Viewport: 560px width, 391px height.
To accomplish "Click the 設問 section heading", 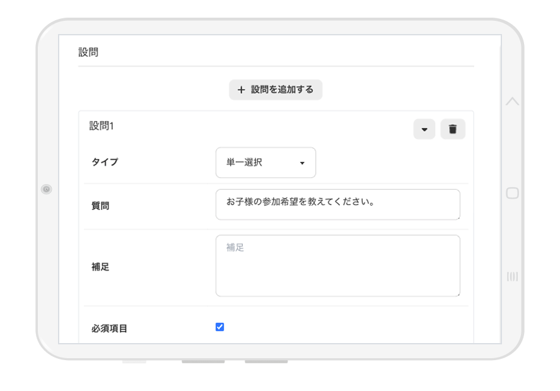I will [x=88, y=52].
